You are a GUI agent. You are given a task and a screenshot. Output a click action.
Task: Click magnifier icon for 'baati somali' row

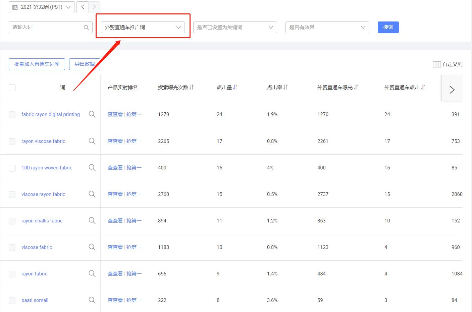92,300
